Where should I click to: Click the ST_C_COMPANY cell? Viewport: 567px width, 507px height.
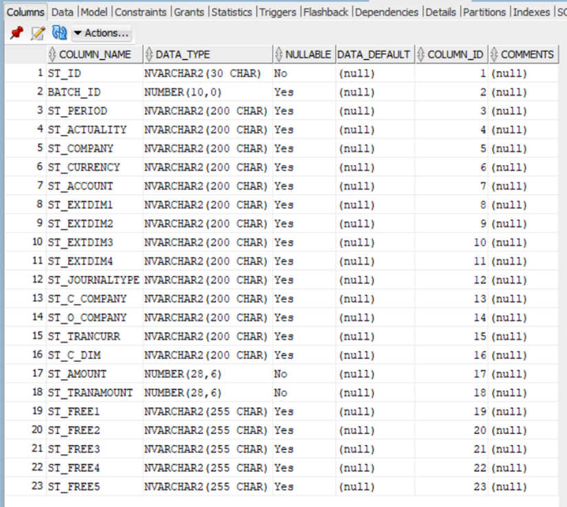pos(95,299)
